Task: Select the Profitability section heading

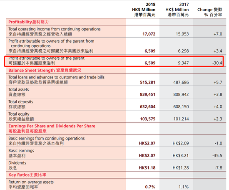Action: [x=28, y=22]
